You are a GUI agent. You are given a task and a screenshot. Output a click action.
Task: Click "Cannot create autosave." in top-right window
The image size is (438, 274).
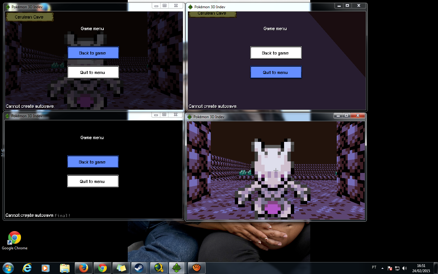pyautogui.click(x=213, y=106)
